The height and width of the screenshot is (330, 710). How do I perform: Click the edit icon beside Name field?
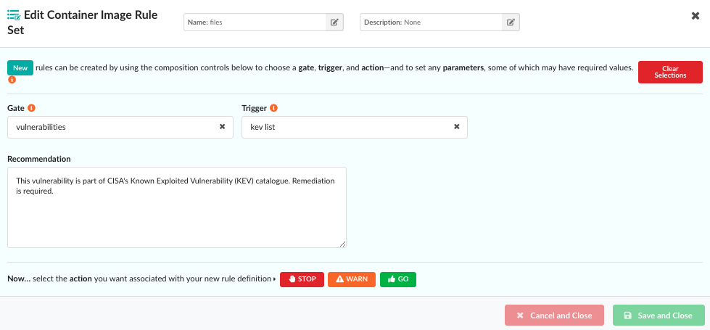pos(334,22)
